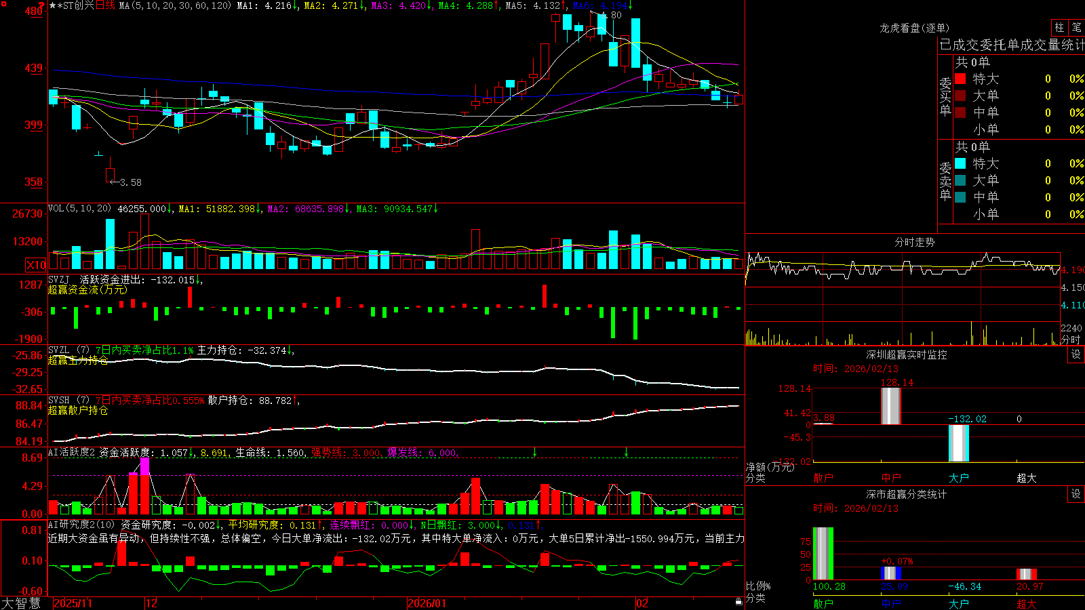Click the -132.02 大户 cyan bar
Image resolution: width=1085 pixels, height=610 pixels.
click(958, 443)
